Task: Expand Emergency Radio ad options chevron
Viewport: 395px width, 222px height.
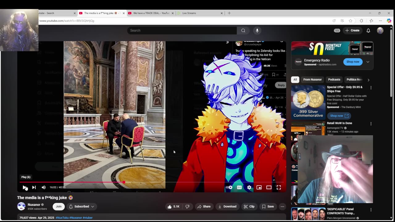Action: coord(368,62)
